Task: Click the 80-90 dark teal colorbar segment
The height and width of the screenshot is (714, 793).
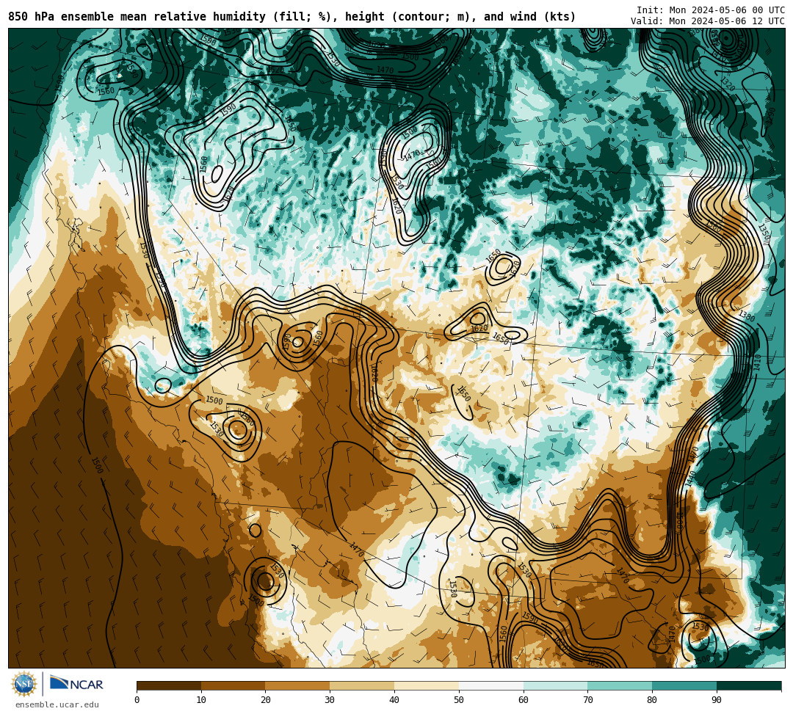Action: tap(684, 685)
